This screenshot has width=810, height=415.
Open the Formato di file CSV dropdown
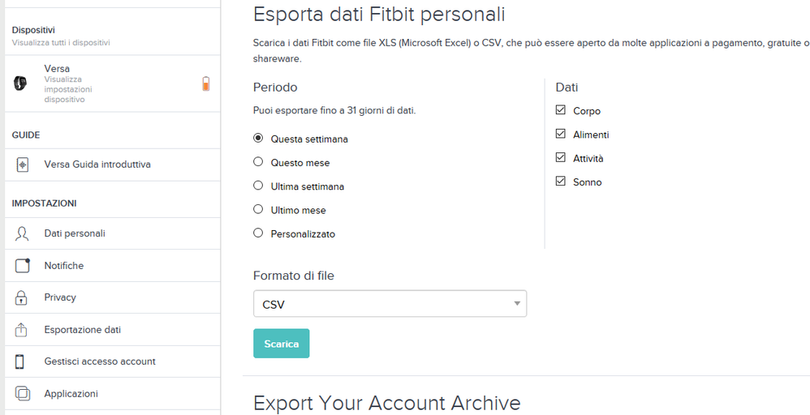click(390, 303)
